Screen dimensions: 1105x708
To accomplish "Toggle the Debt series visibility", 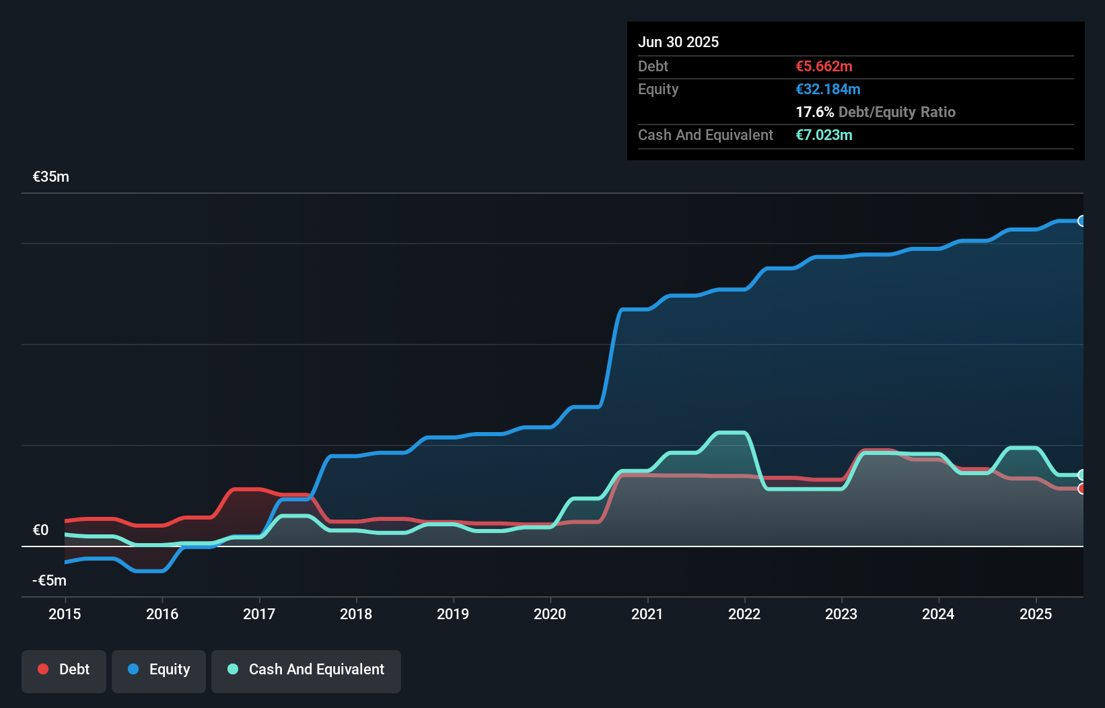I will [63, 670].
